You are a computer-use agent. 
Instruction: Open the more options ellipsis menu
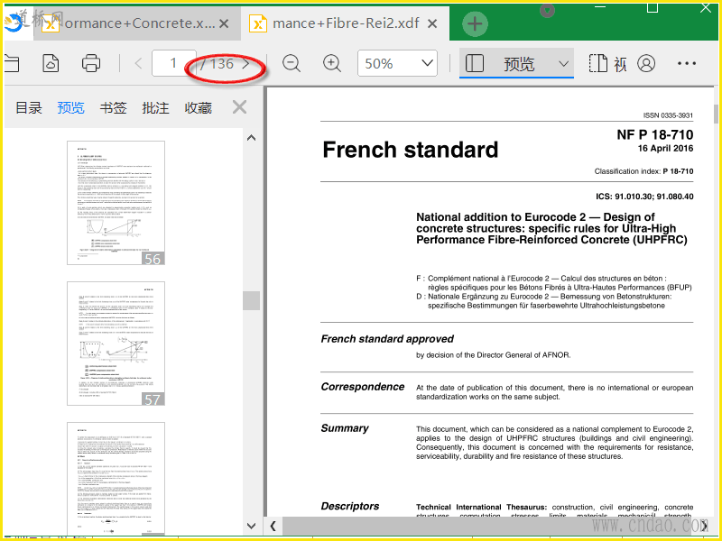pos(687,63)
